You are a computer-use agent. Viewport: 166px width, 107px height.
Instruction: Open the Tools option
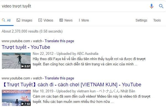tap(157, 20)
